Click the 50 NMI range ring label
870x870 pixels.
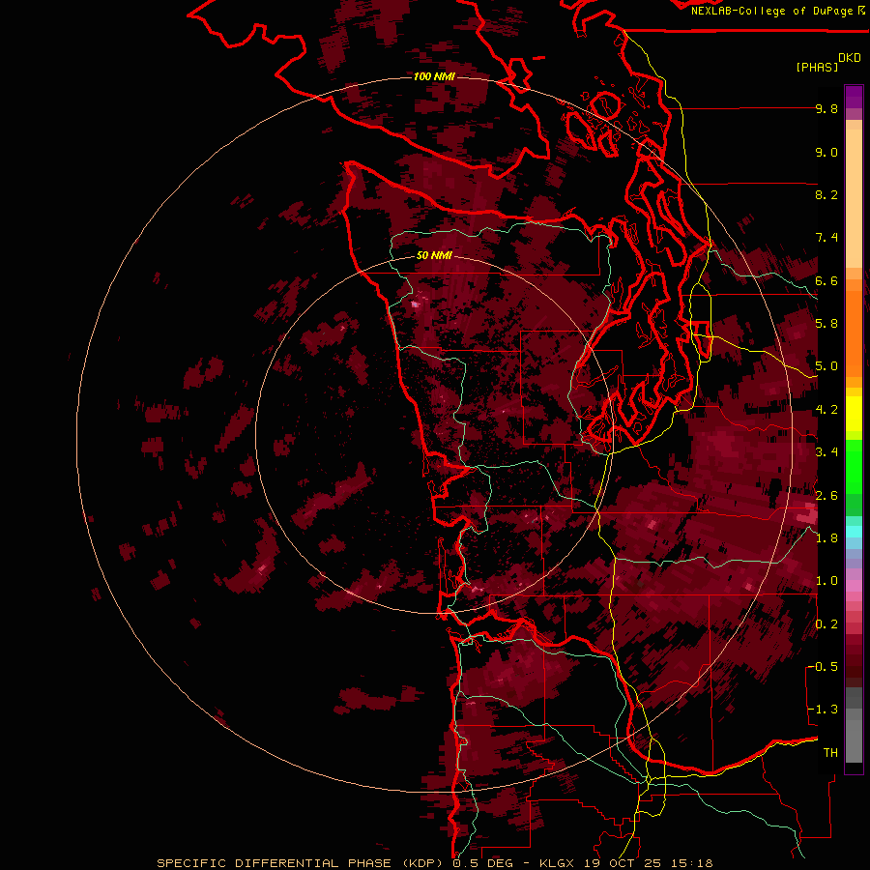(434, 256)
